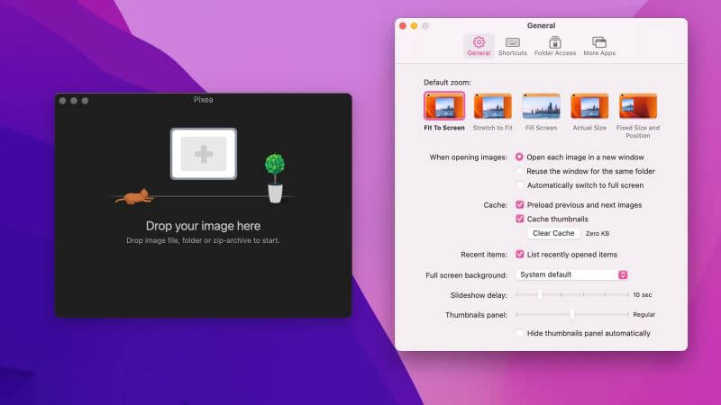Close the General preferences window

pos(403,26)
